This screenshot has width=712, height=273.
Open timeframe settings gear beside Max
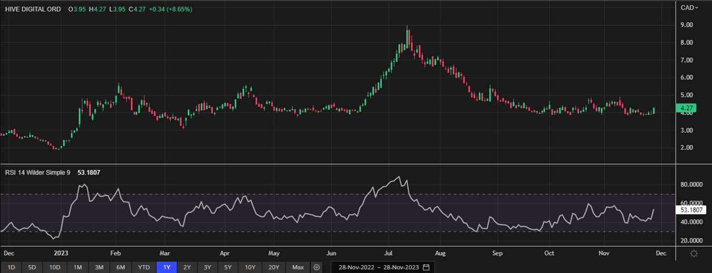(x=316, y=267)
